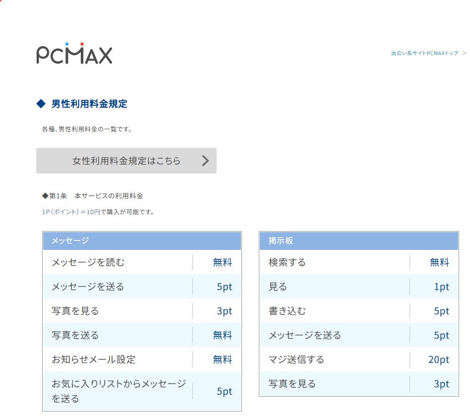The image size is (470, 418).
Task: Click 無料 price for 写真を送る
Action: coord(223,335)
